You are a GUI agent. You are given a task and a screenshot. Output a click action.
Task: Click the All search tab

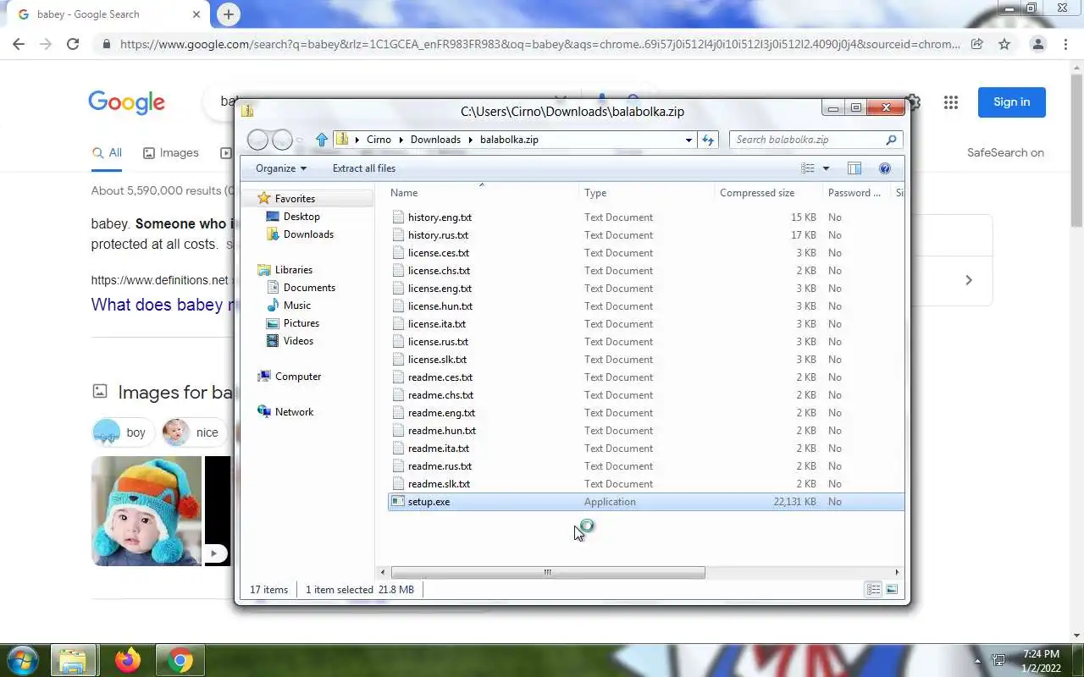pos(107,153)
